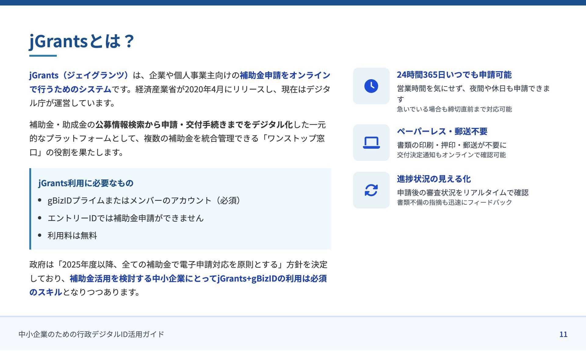Click highlighted text 補助金活用を検討する中小企業にとって
The image size is (586, 351).
click(143, 278)
